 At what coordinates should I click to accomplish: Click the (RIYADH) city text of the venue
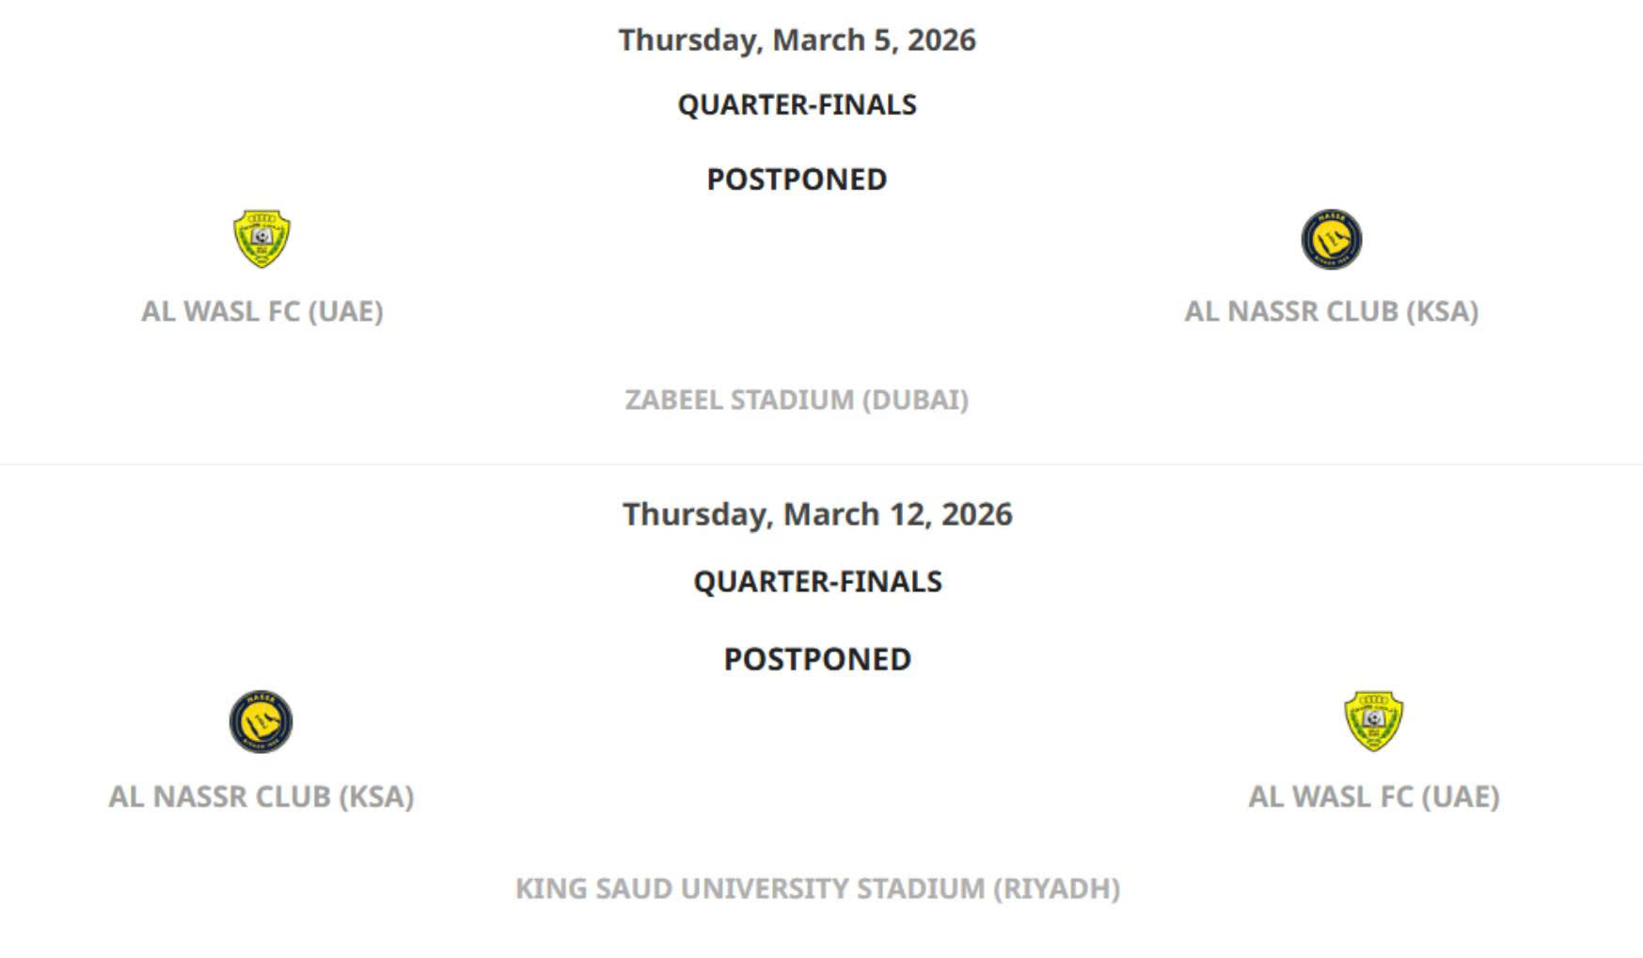[x=1057, y=888]
